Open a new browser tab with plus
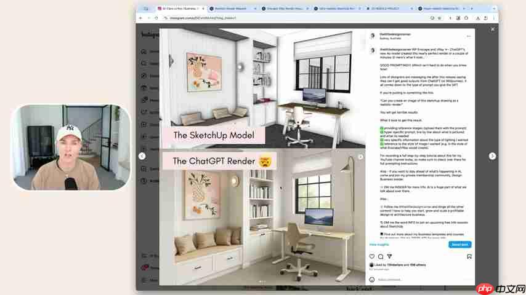Screen dimensions: 526x295 pyautogui.click(x=472, y=9)
